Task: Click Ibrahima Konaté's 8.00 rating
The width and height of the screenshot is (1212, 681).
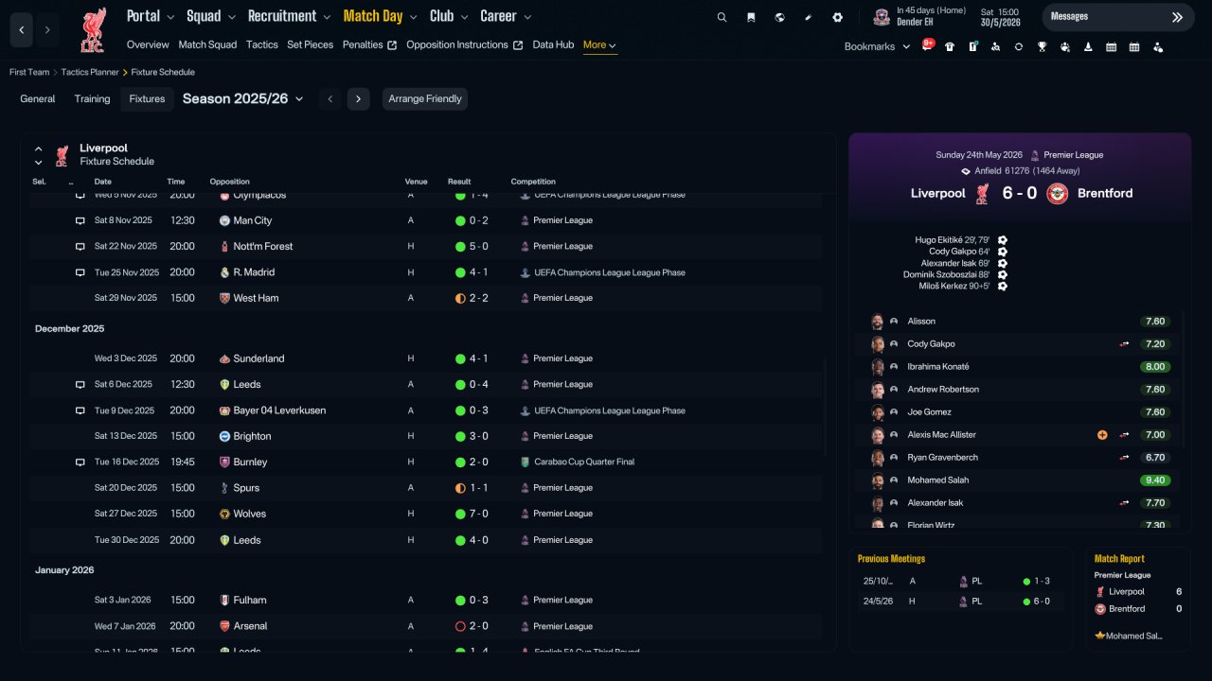Action: click(x=1155, y=367)
